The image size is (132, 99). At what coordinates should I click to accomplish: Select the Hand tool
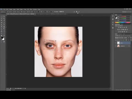coord(2,35)
